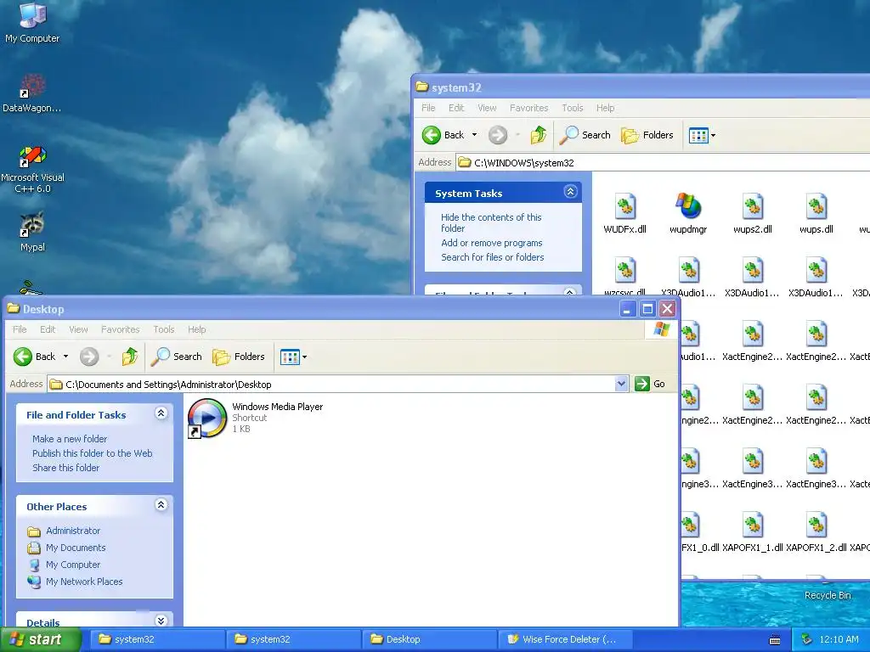Open Edit menu in Desktop window
Viewport: 870px width, 652px height.
[x=48, y=329]
